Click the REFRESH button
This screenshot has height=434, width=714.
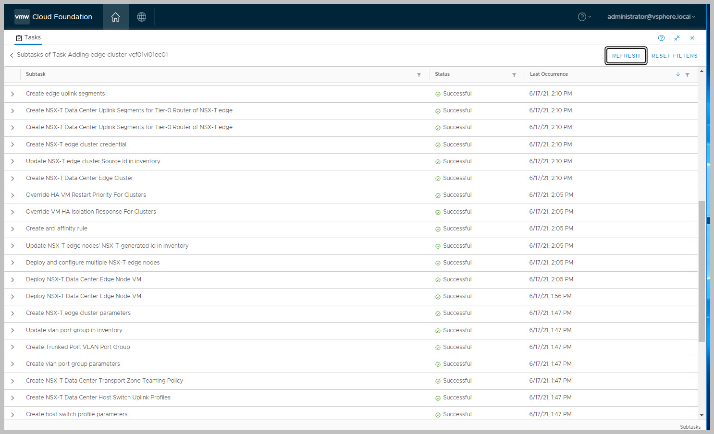click(x=626, y=56)
